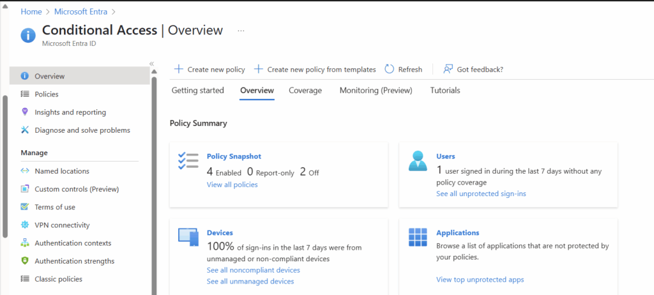The width and height of the screenshot is (654, 295).
Task: Click See all noncompliant devices link
Action: (253, 270)
